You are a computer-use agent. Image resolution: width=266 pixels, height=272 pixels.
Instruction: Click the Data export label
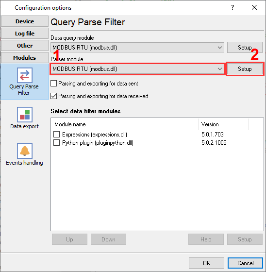point(24,126)
